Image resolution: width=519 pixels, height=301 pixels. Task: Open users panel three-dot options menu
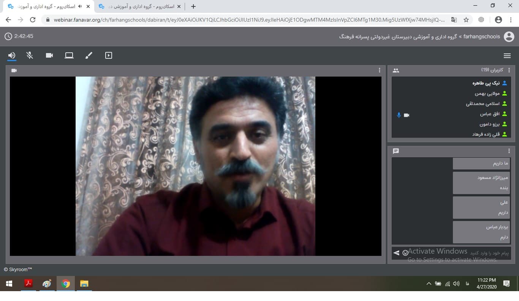point(509,70)
